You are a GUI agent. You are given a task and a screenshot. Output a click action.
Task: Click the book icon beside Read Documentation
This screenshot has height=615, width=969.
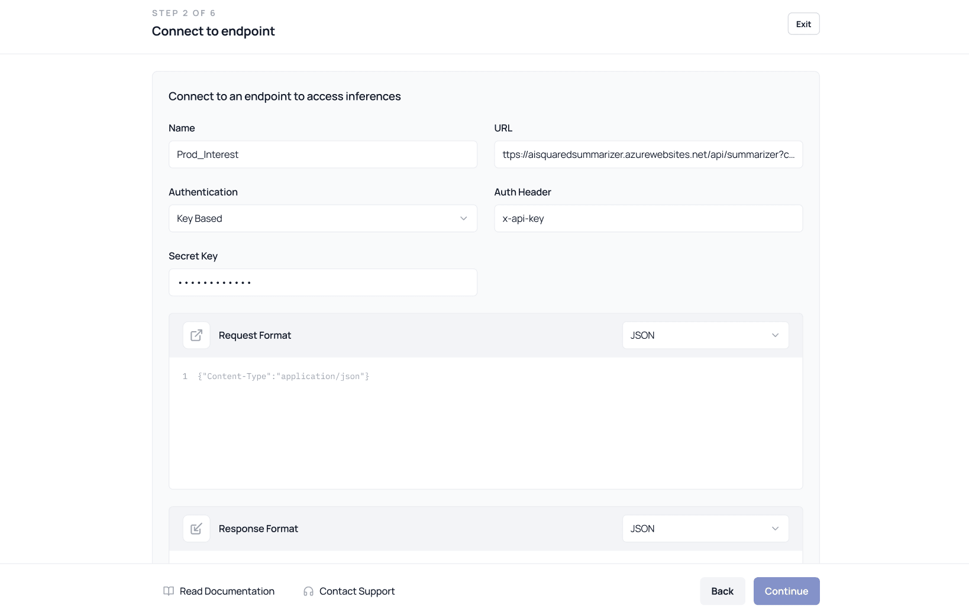(x=169, y=591)
